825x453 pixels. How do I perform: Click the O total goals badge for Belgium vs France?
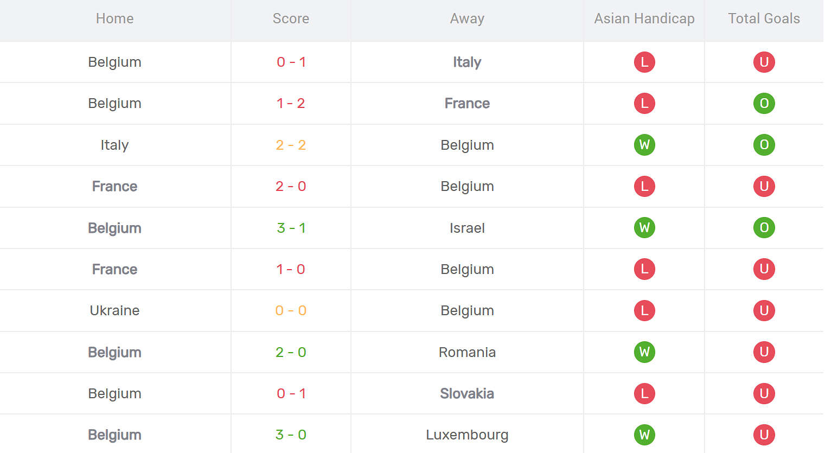[x=764, y=103]
